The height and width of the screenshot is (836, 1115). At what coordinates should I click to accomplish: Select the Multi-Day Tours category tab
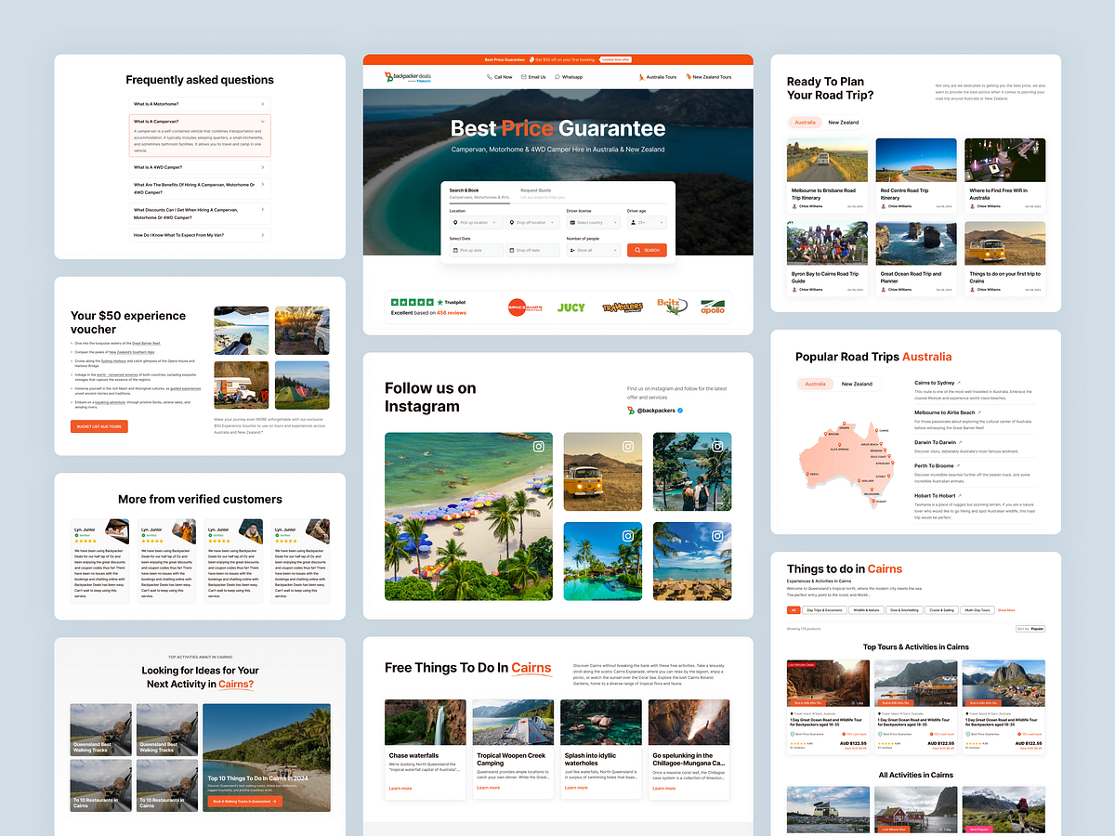(x=977, y=609)
